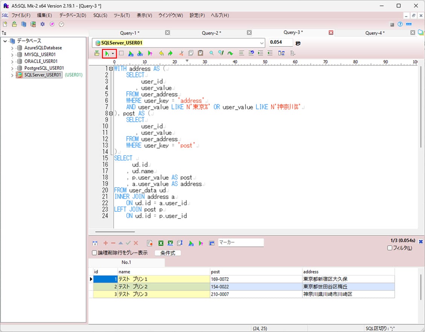Click the scissors cut icon in editor toolbar
Viewport: 425px width, 332px height.
click(181, 54)
